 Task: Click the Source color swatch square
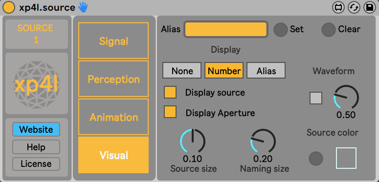click(346, 158)
